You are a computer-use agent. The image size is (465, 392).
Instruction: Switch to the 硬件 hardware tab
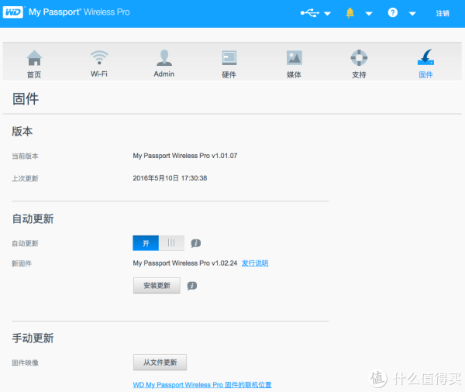(x=229, y=64)
